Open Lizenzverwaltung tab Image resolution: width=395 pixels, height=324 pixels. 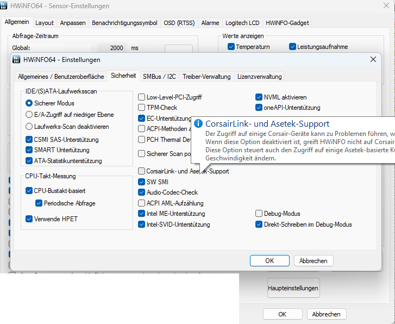[260, 77]
